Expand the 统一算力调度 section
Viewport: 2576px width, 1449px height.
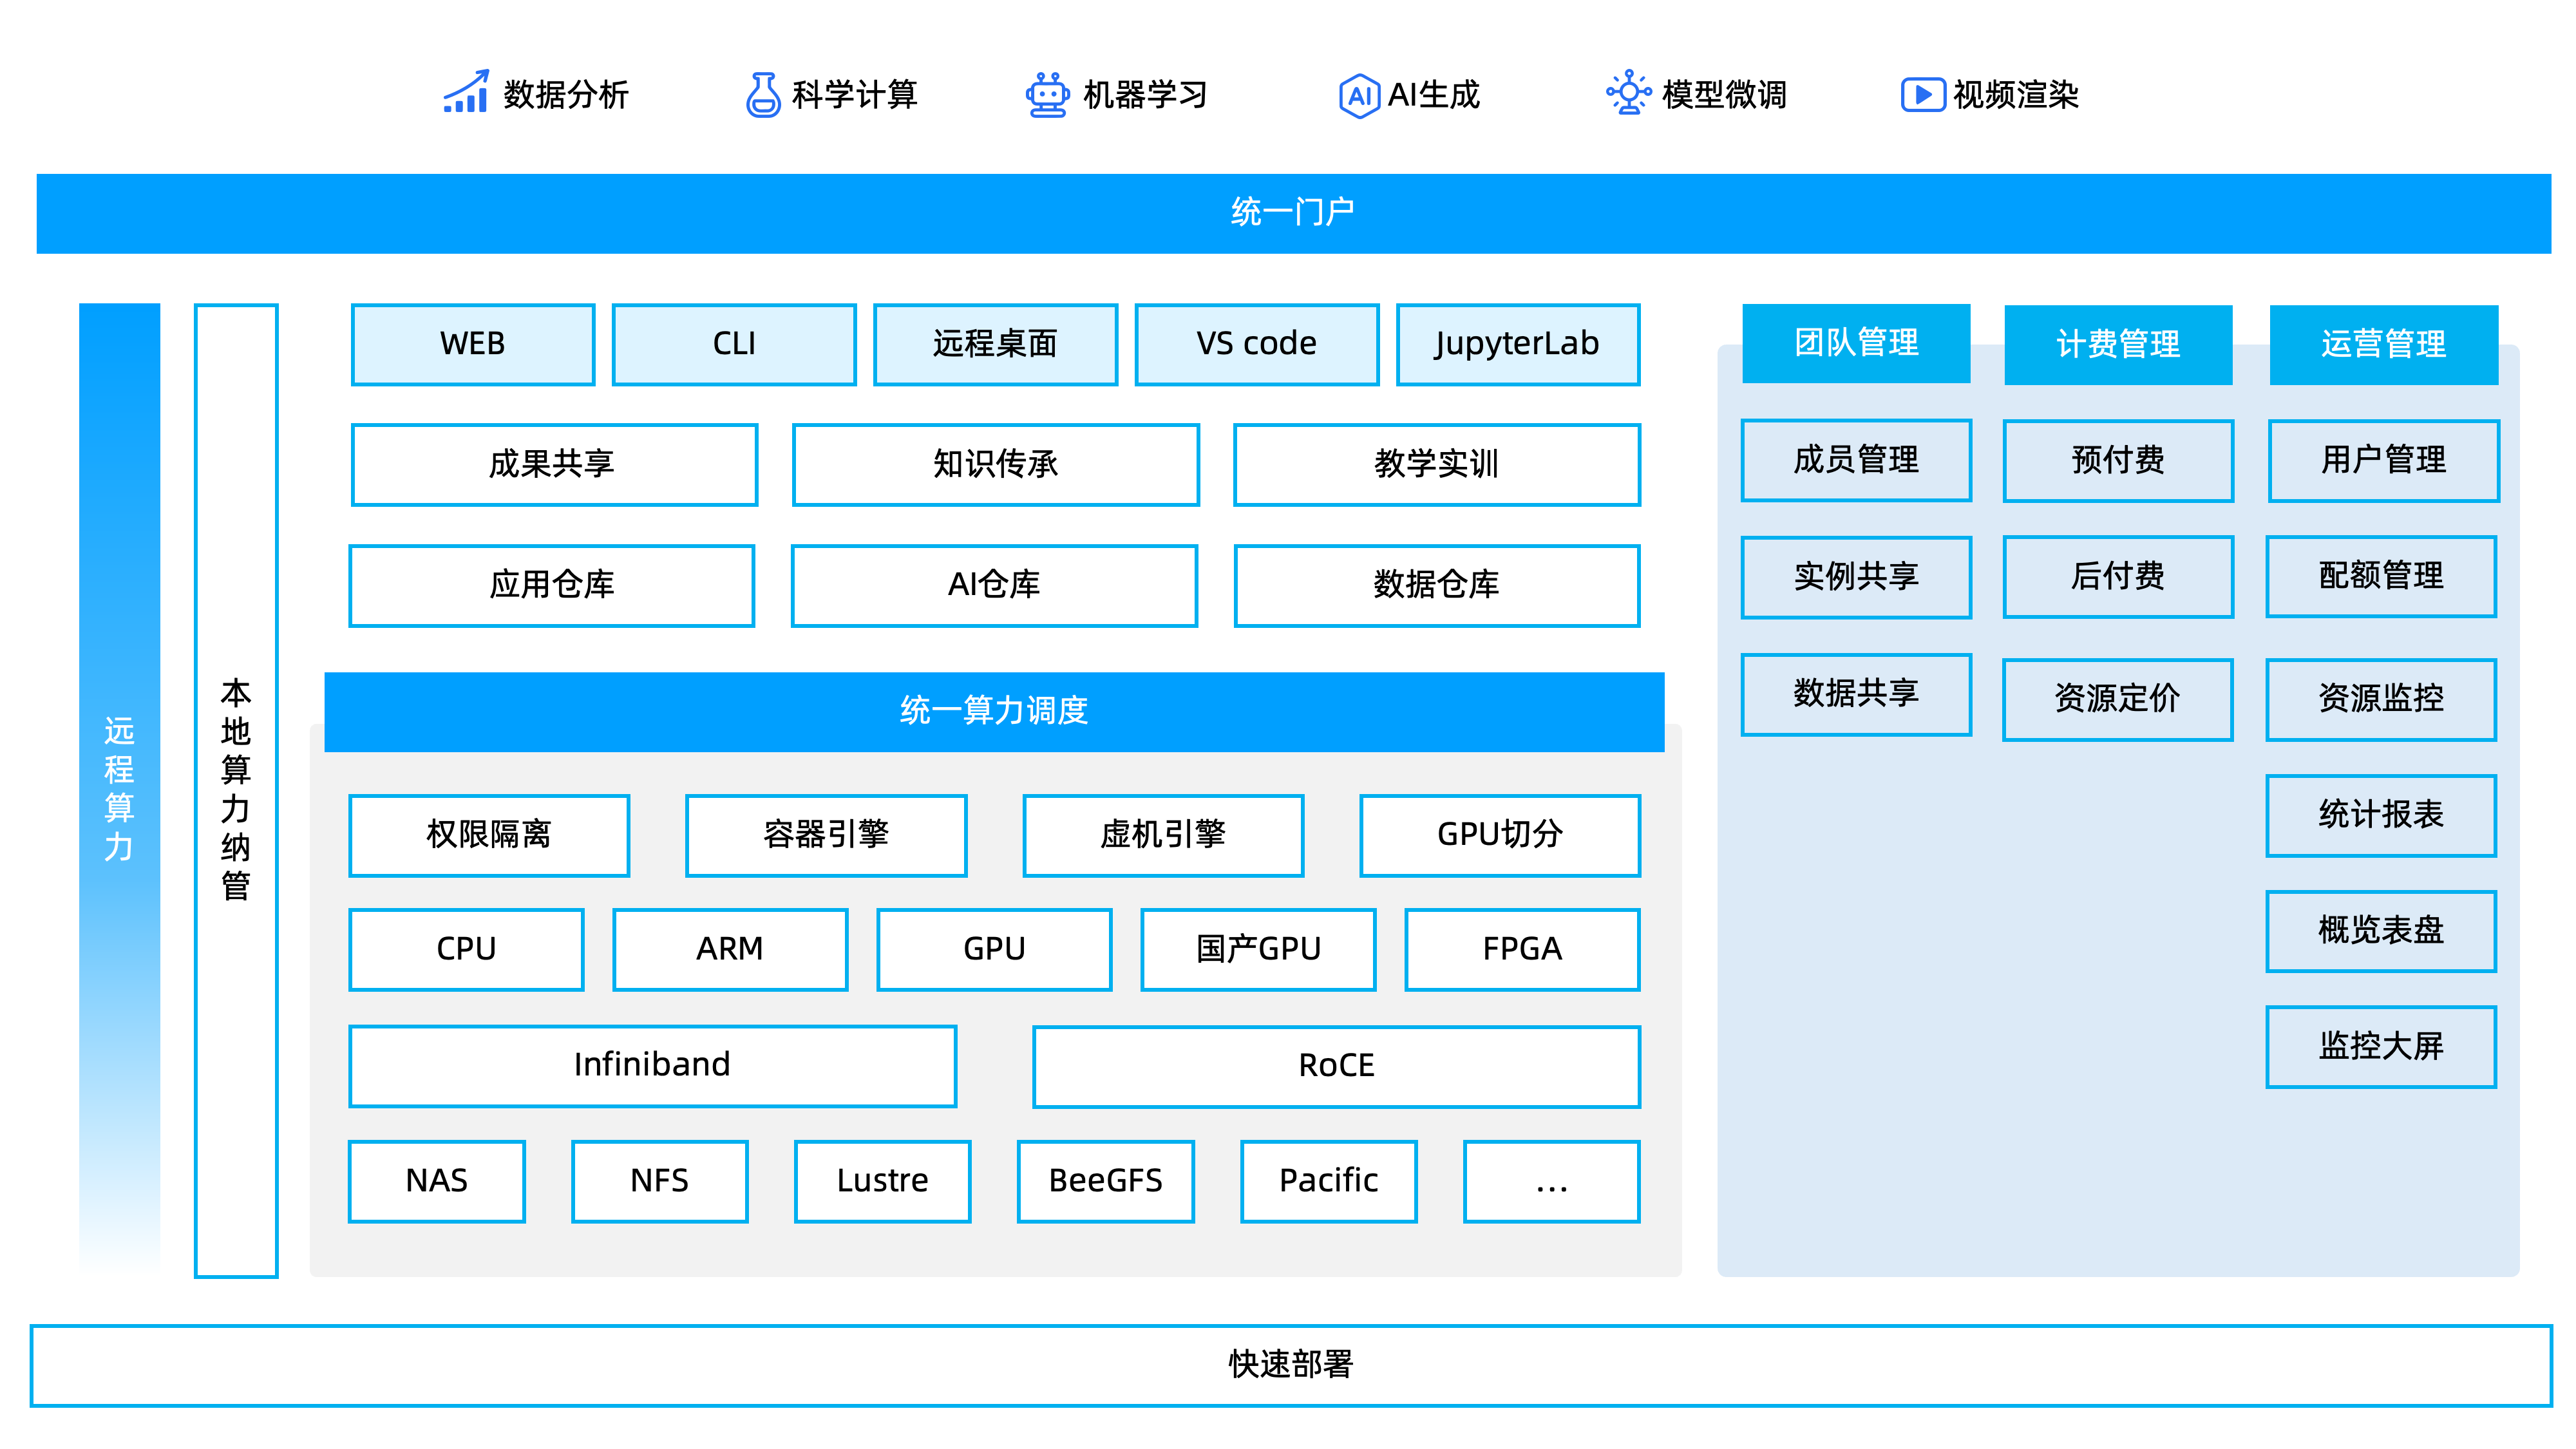pos(996,713)
